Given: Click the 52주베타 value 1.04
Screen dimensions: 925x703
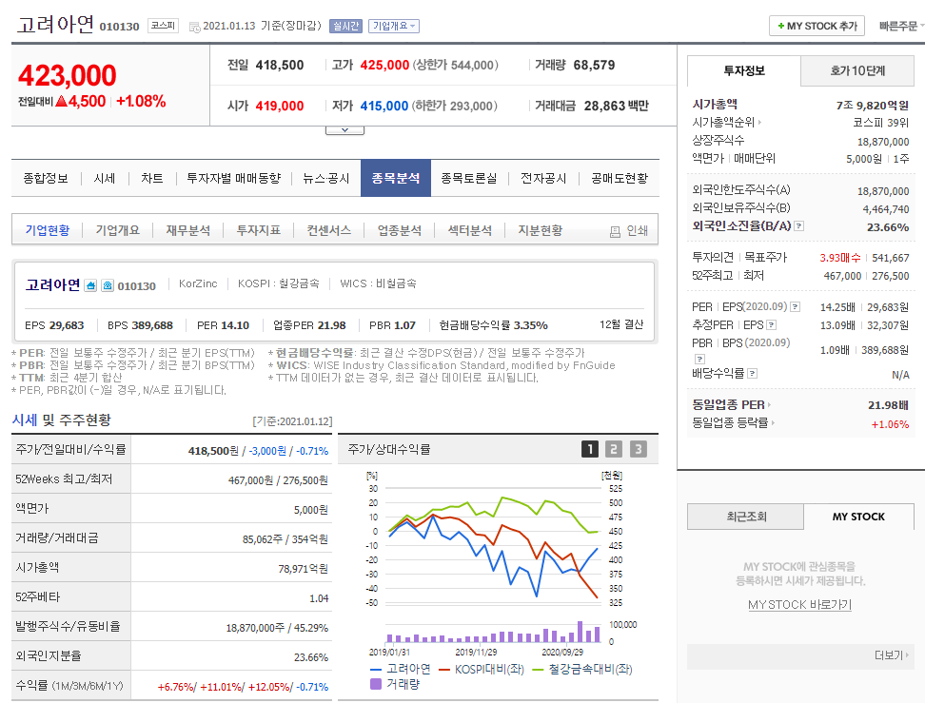Looking at the screenshot, I should (319, 598).
